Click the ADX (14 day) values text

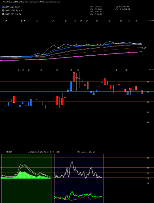tap(86, 152)
